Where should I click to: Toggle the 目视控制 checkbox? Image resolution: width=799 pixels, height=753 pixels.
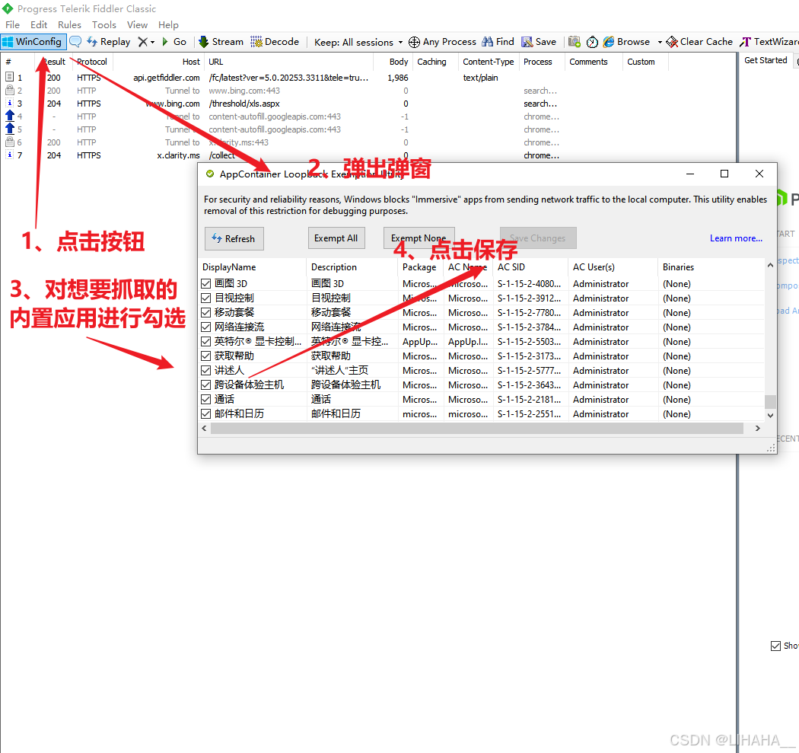(x=206, y=298)
